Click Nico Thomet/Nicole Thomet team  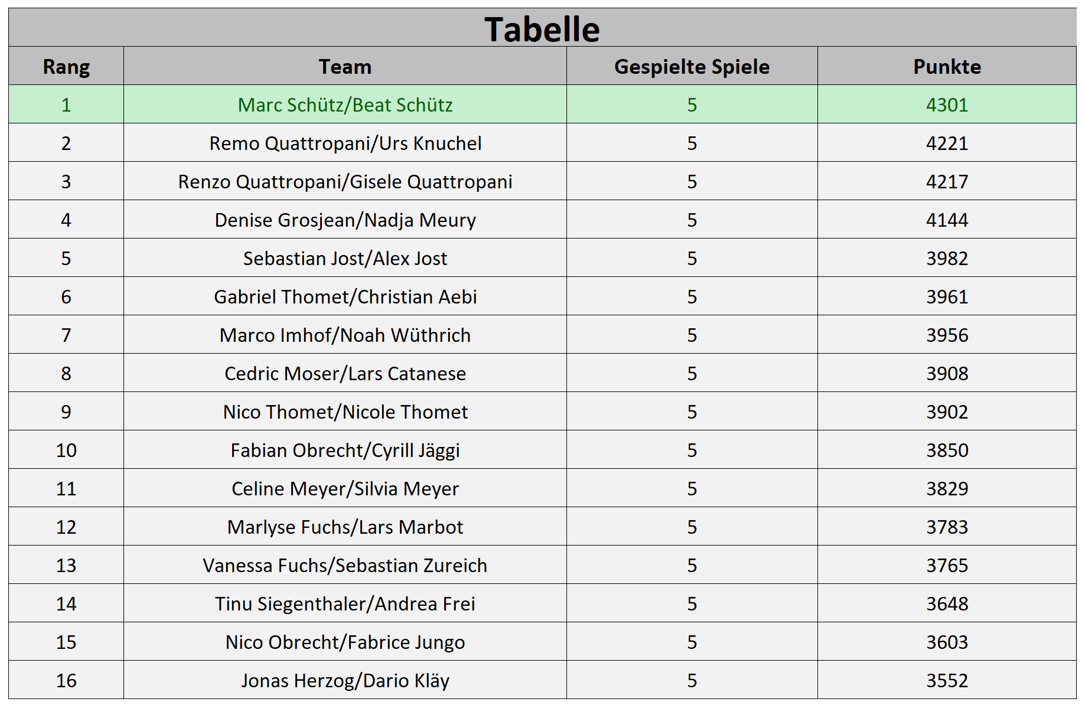point(345,412)
